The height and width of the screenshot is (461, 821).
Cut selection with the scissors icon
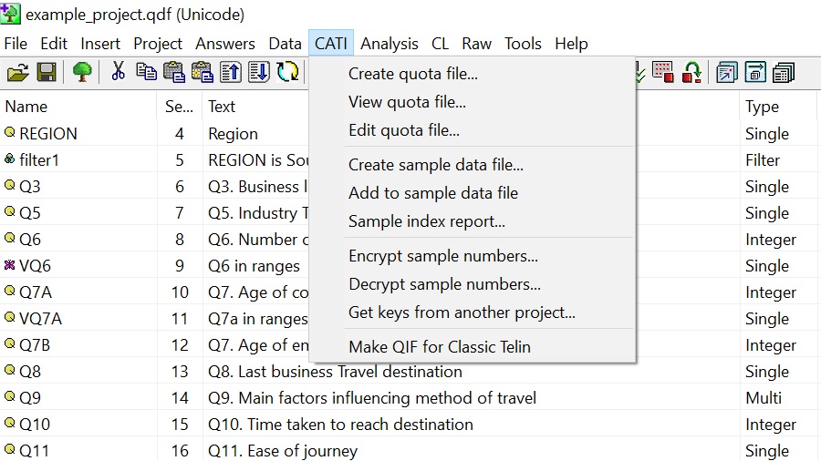pos(119,72)
